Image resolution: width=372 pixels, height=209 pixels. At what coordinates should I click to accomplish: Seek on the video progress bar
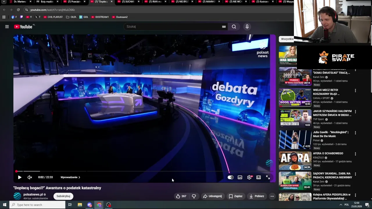click(142, 171)
